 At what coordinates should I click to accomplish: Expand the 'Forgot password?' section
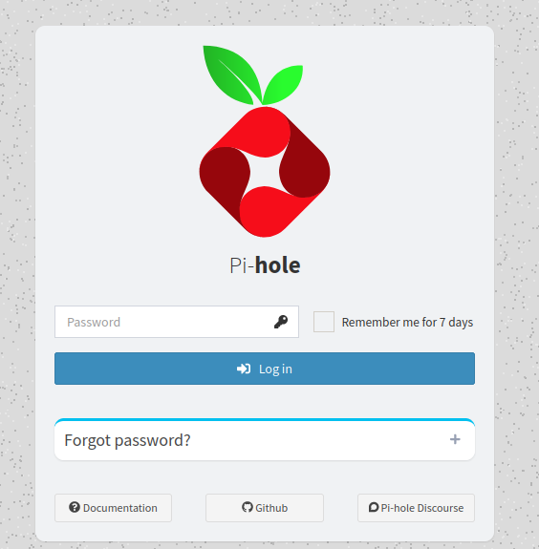265,440
